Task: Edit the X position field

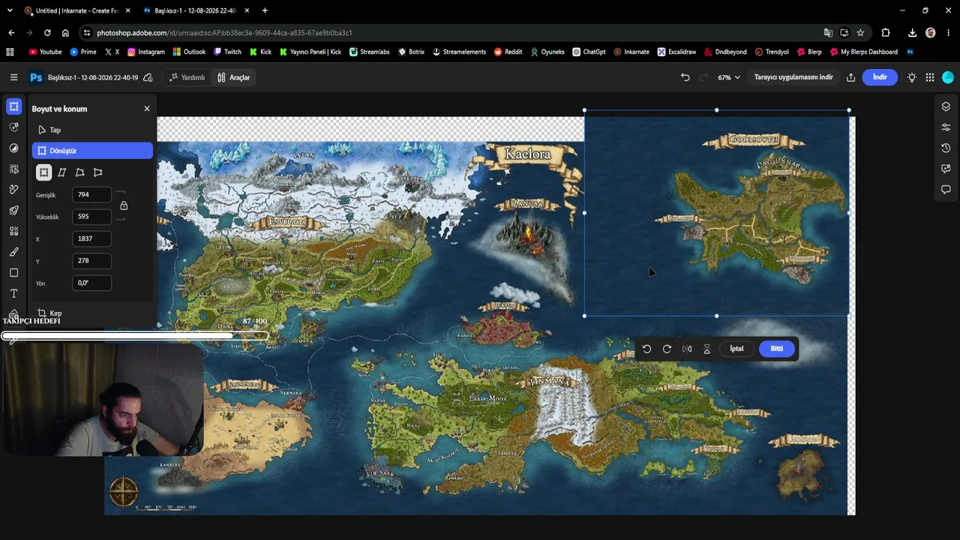Action: tap(91, 238)
